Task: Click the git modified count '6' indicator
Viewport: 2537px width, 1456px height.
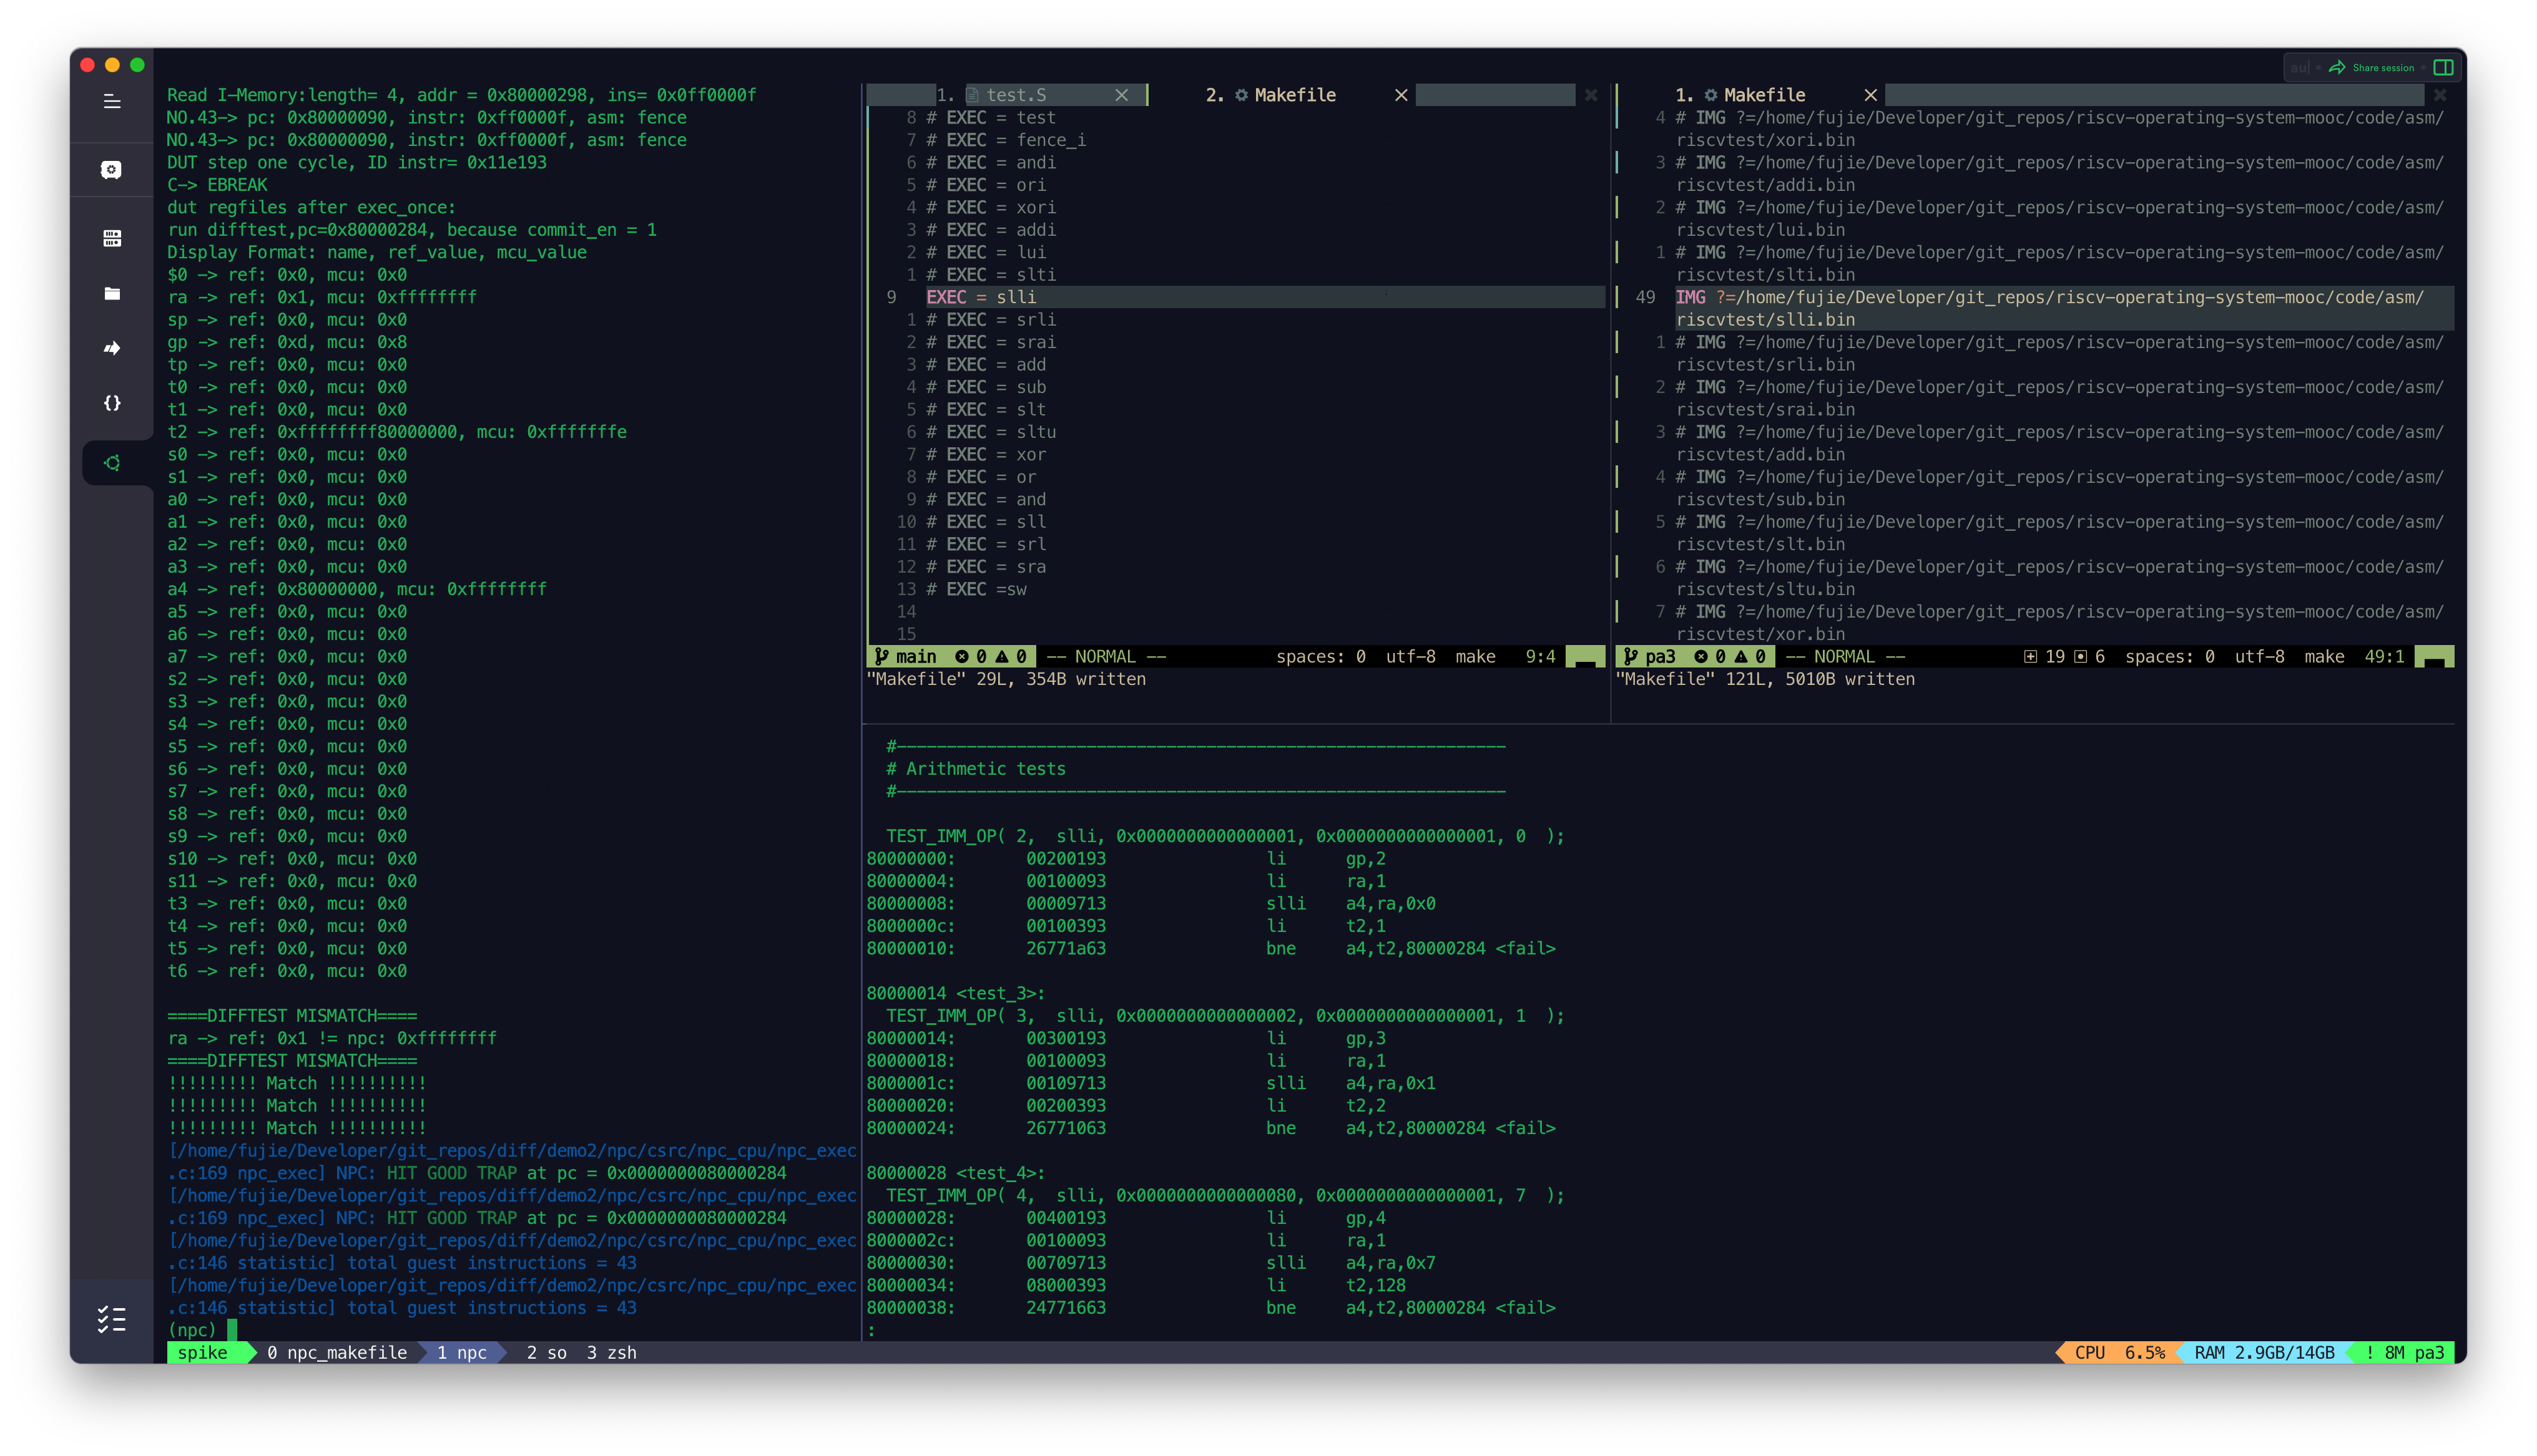Action: pyautogui.click(x=2090, y=656)
